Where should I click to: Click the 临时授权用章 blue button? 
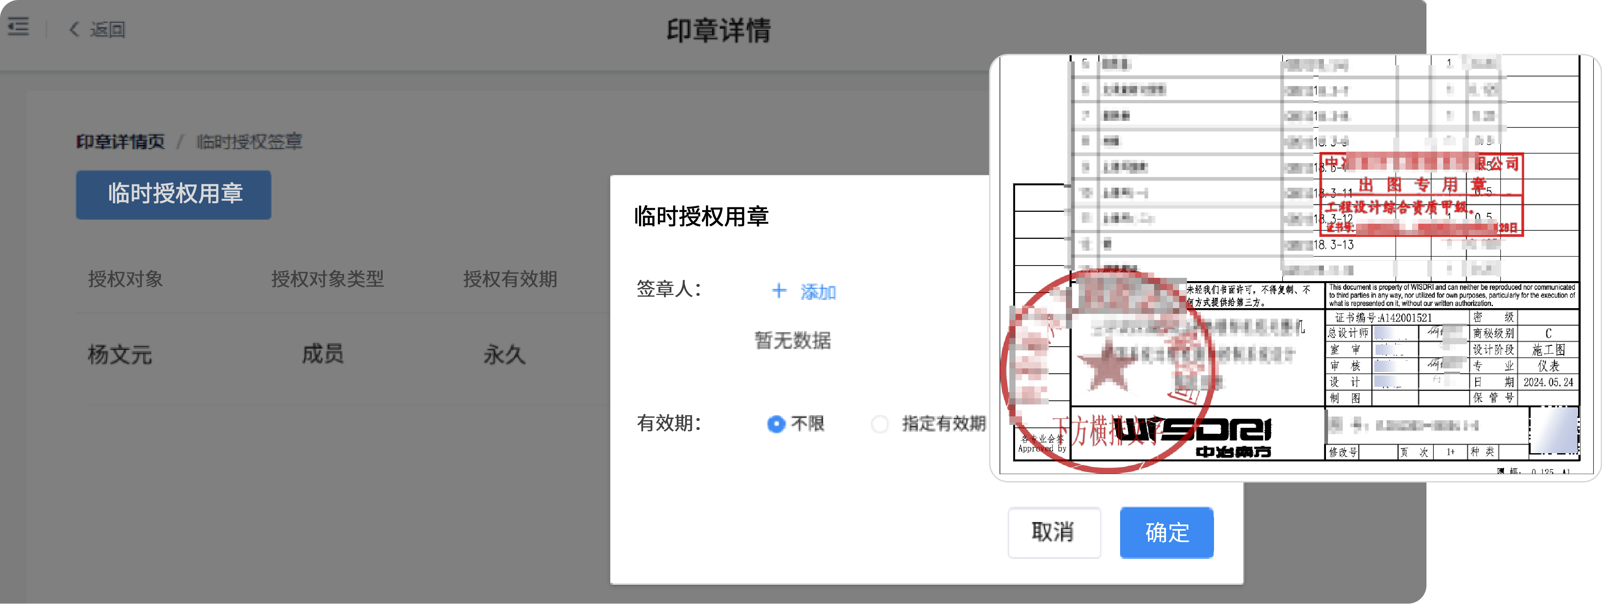(173, 195)
